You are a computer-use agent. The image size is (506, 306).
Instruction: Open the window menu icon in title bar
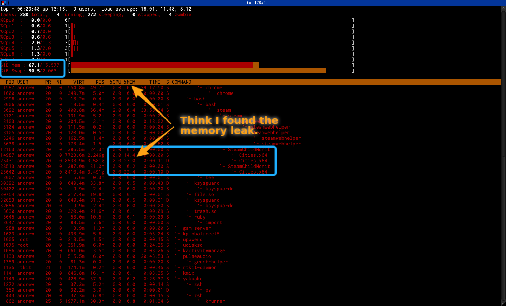click(x=4, y=2)
